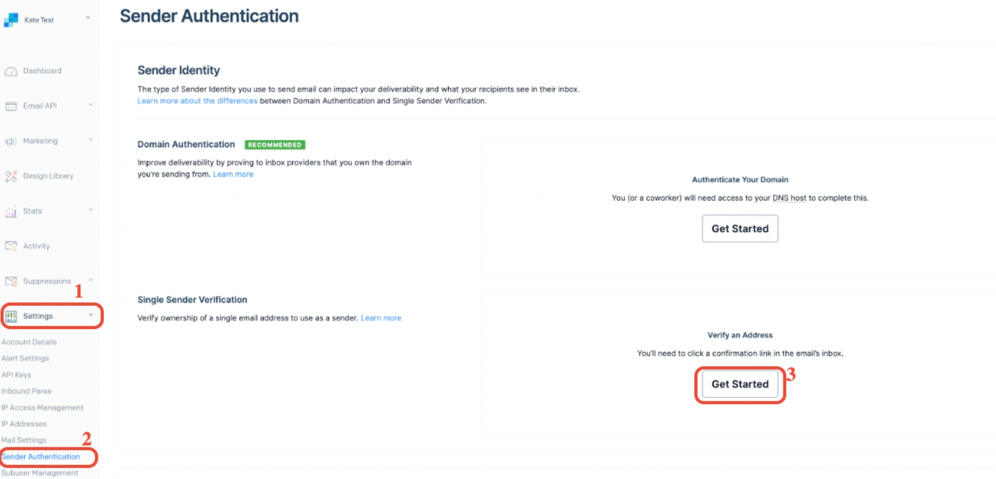This screenshot has height=479, width=996.
Task: Open the Design Library tools icon
Action: coord(11,176)
